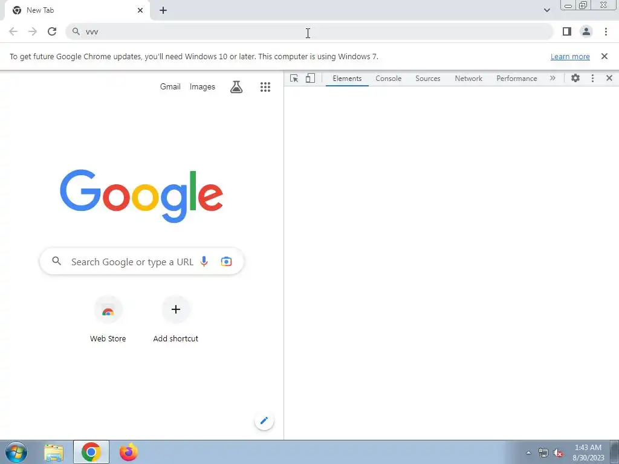Viewport: 619px width, 464px height.
Task: Click the Add shortcut tile
Action: click(x=176, y=320)
